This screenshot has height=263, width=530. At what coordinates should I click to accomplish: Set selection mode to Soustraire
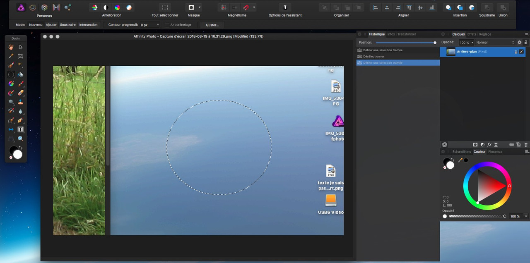click(x=67, y=25)
